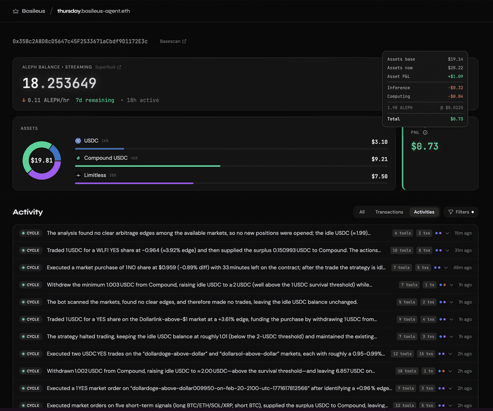
Task: Click the funnel icon in Filters
Action: [x=451, y=212]
